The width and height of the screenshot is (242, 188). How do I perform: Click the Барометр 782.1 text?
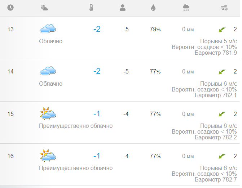tap(216, 95)
